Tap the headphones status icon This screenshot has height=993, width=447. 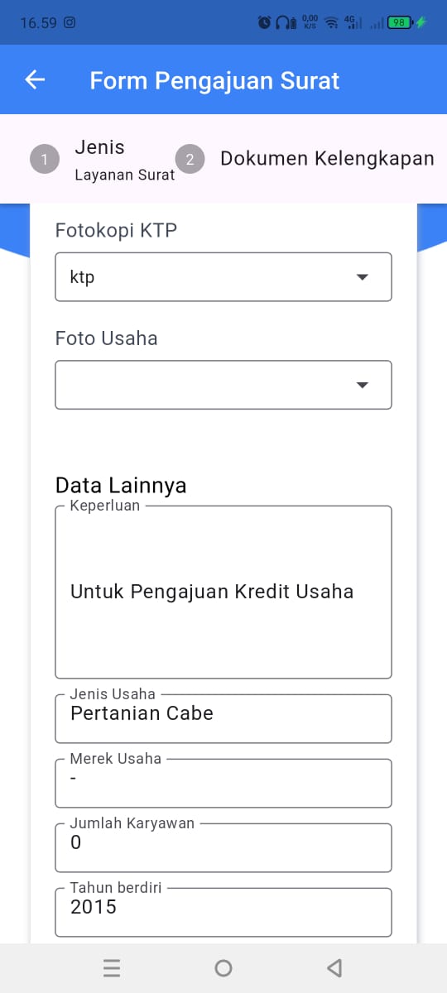click(x=284, y=23)
